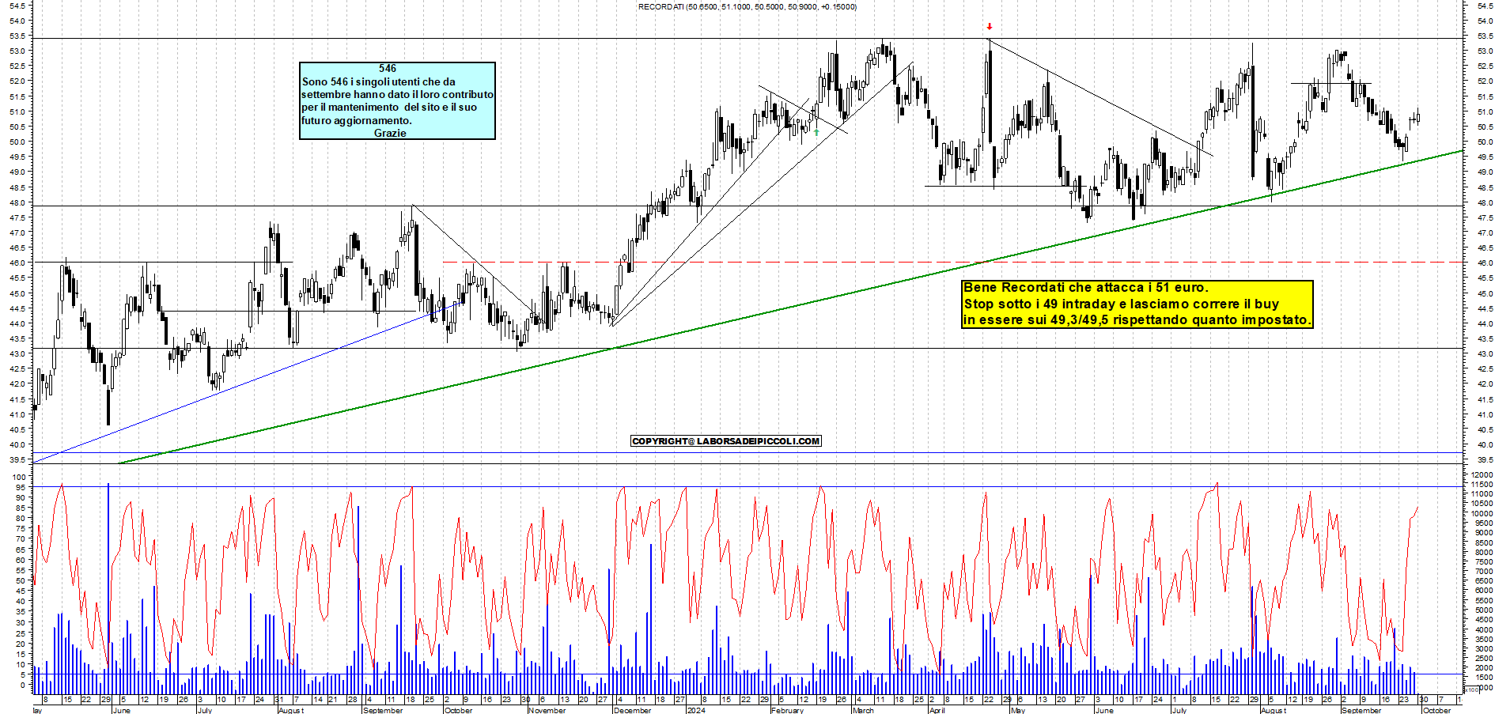The width and height of the screenshot is (1495, 714).
Task: Select 46.0 on the right price axis
Action: click(1485, 263)
